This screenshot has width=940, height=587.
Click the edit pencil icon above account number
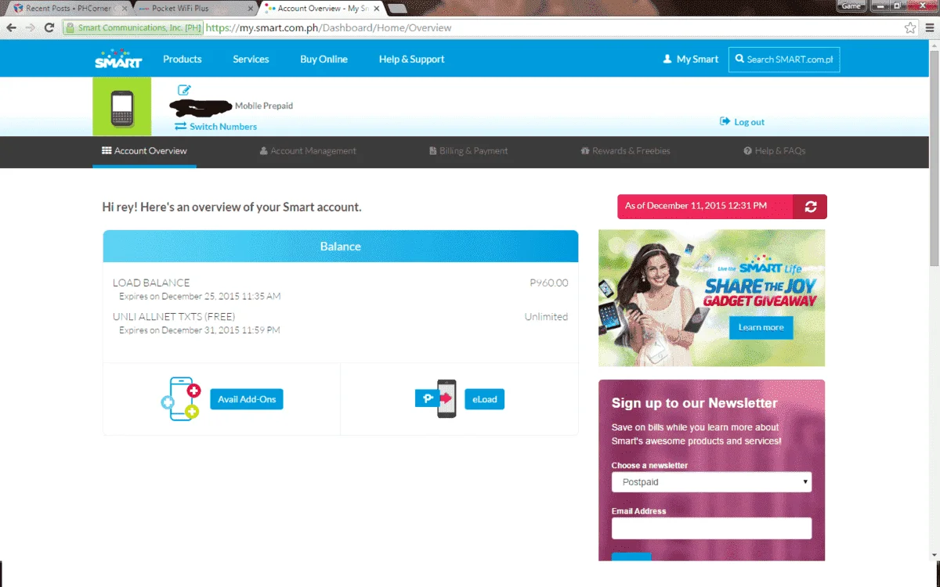184,90
